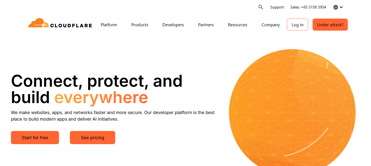Image resolution: width=371 pixels, height=166 pixels.
Task: Click the Under attack? button
Action: (330, 25)
